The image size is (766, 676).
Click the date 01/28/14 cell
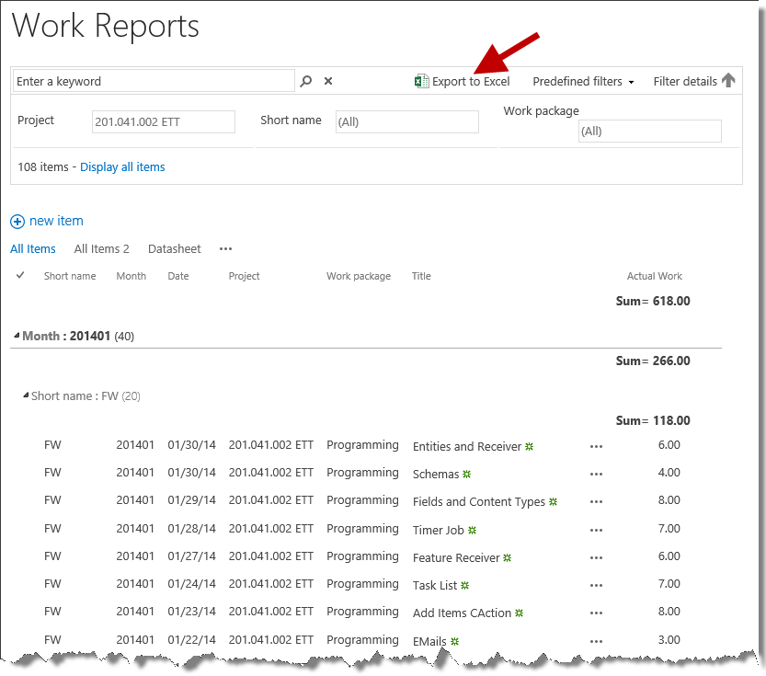[191, 529]
